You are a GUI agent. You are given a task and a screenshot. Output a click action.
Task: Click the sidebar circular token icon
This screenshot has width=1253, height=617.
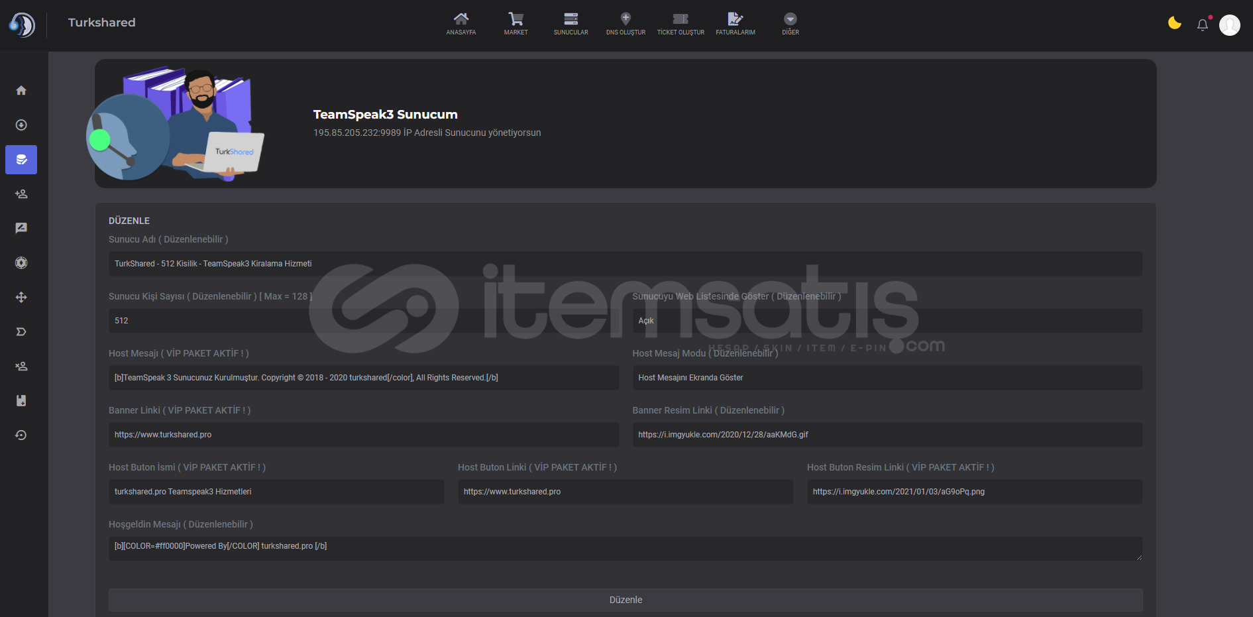(x=21, y=262)
